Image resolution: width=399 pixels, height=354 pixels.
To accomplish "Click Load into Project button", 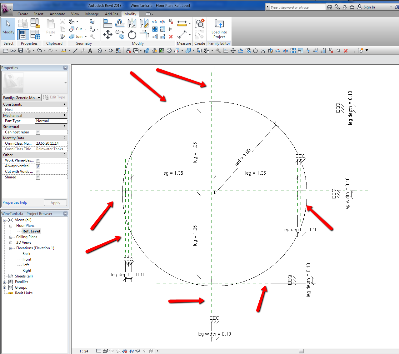I will [219, 28].
